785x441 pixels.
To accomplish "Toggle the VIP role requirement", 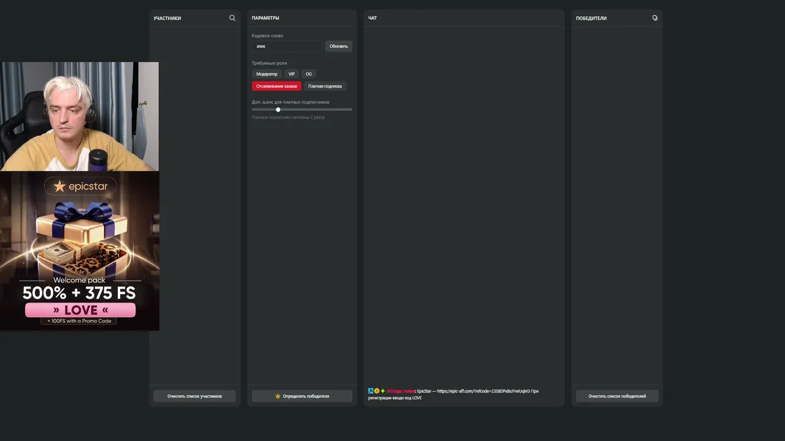I will pyautogui.click(x=291, y=74).
